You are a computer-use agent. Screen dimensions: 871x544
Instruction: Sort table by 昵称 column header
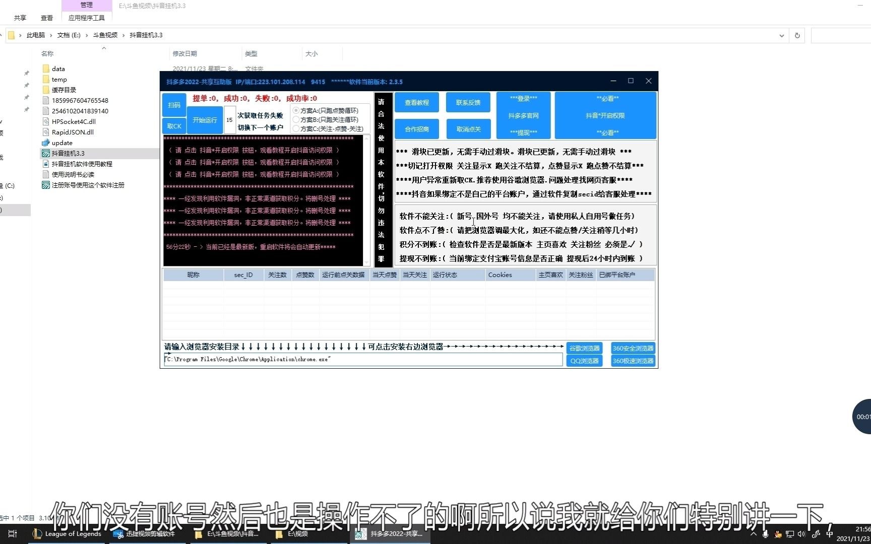[x=193, y=275]
